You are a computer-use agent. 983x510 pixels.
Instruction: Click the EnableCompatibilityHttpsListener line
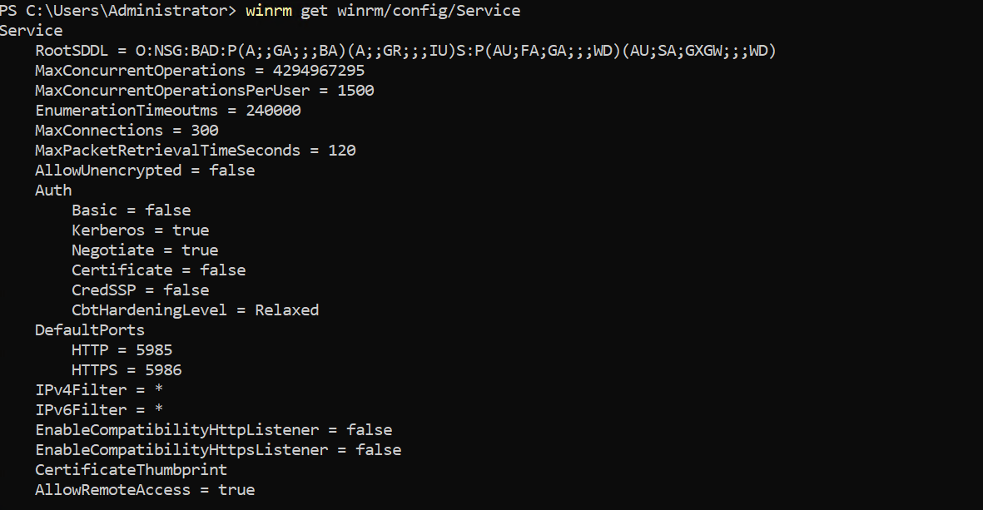pos(218,450)
